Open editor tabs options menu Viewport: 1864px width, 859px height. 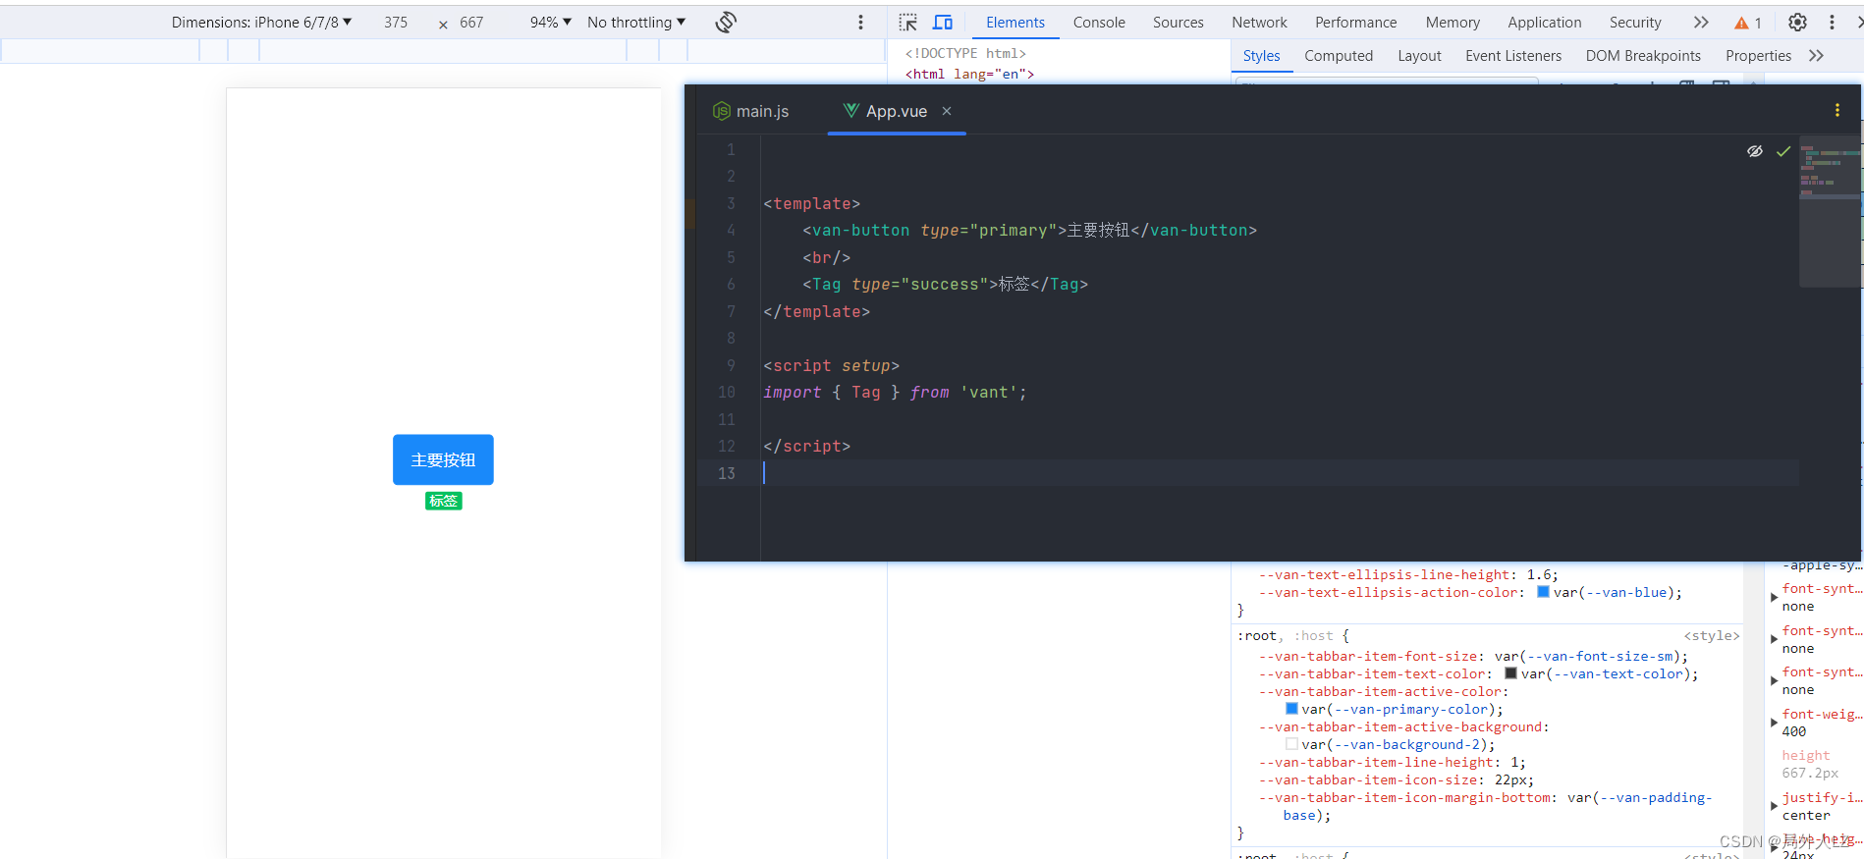coord(1837,110)
